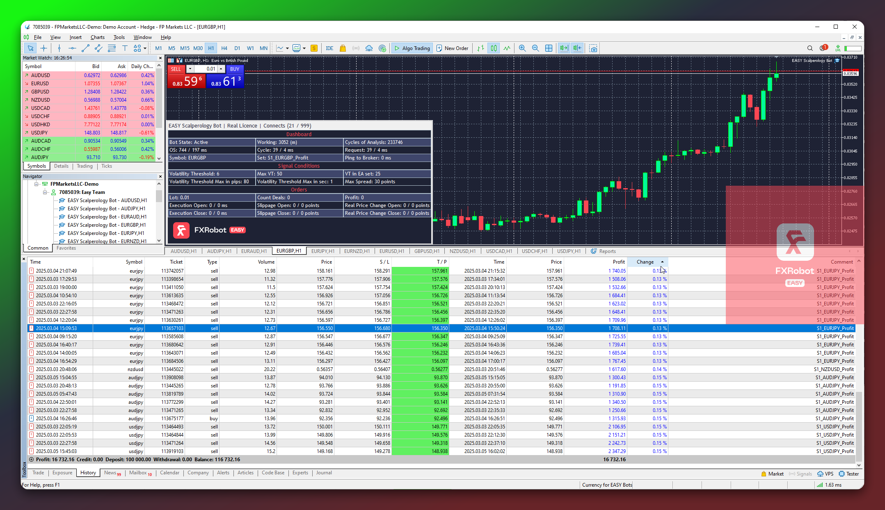Activate the crosshair tool

tap(43, 48)
